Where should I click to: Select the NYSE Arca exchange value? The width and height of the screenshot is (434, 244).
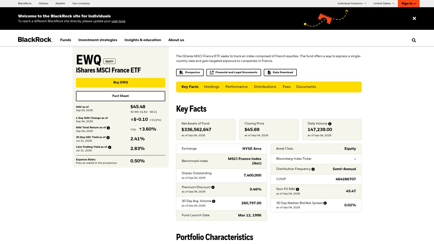pos(252,149)
